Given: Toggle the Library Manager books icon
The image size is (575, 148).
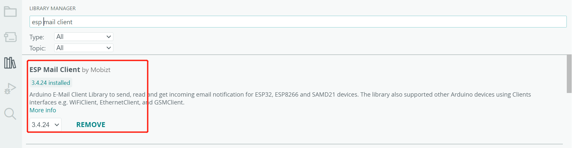Looking at the screenshot, I should pyautogui.click(x=10, y=63).
